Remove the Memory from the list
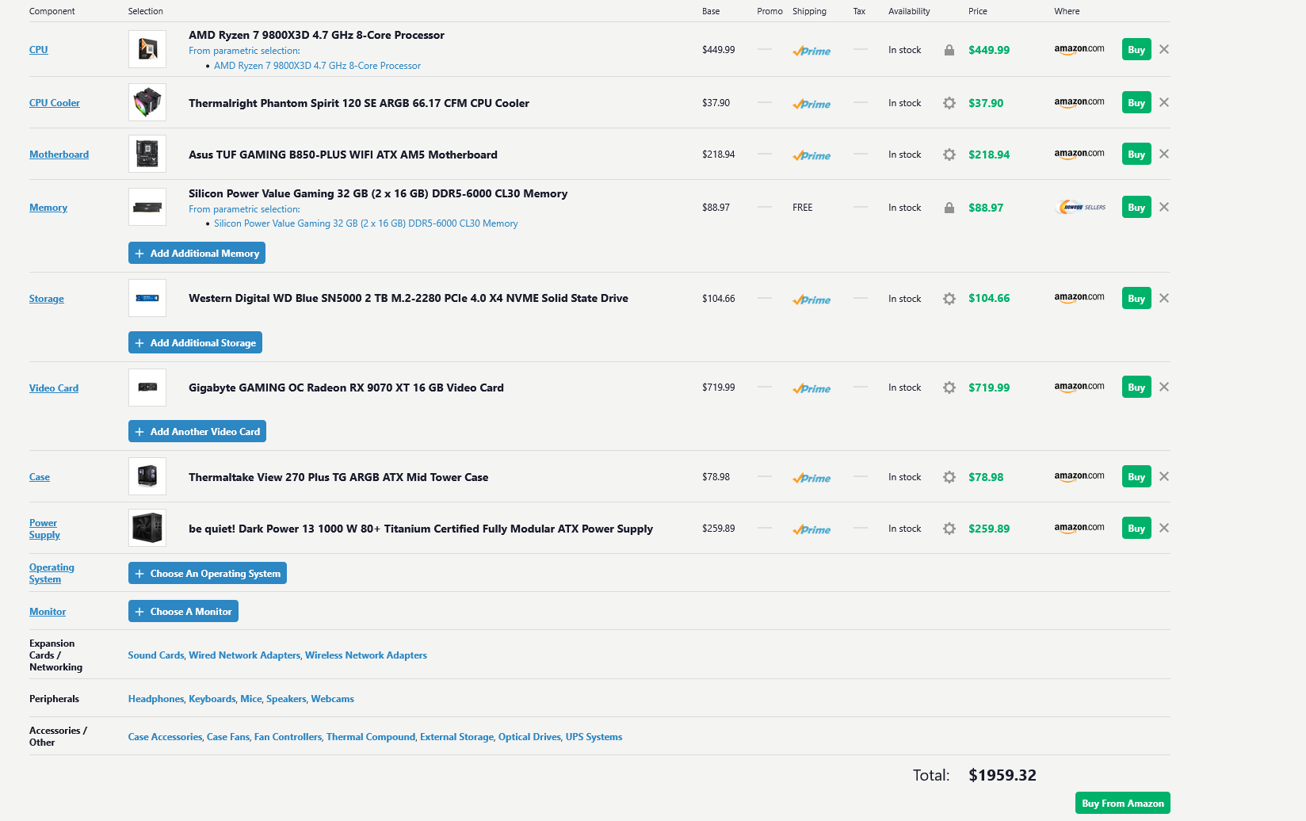Image resolution: width=1306 pixels, height=821 pixels. (x=1164, y=207)
